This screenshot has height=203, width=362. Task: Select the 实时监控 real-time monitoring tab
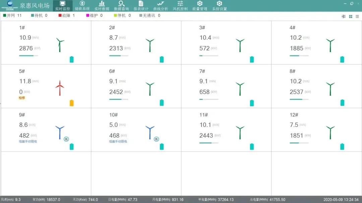click(63, 6)
